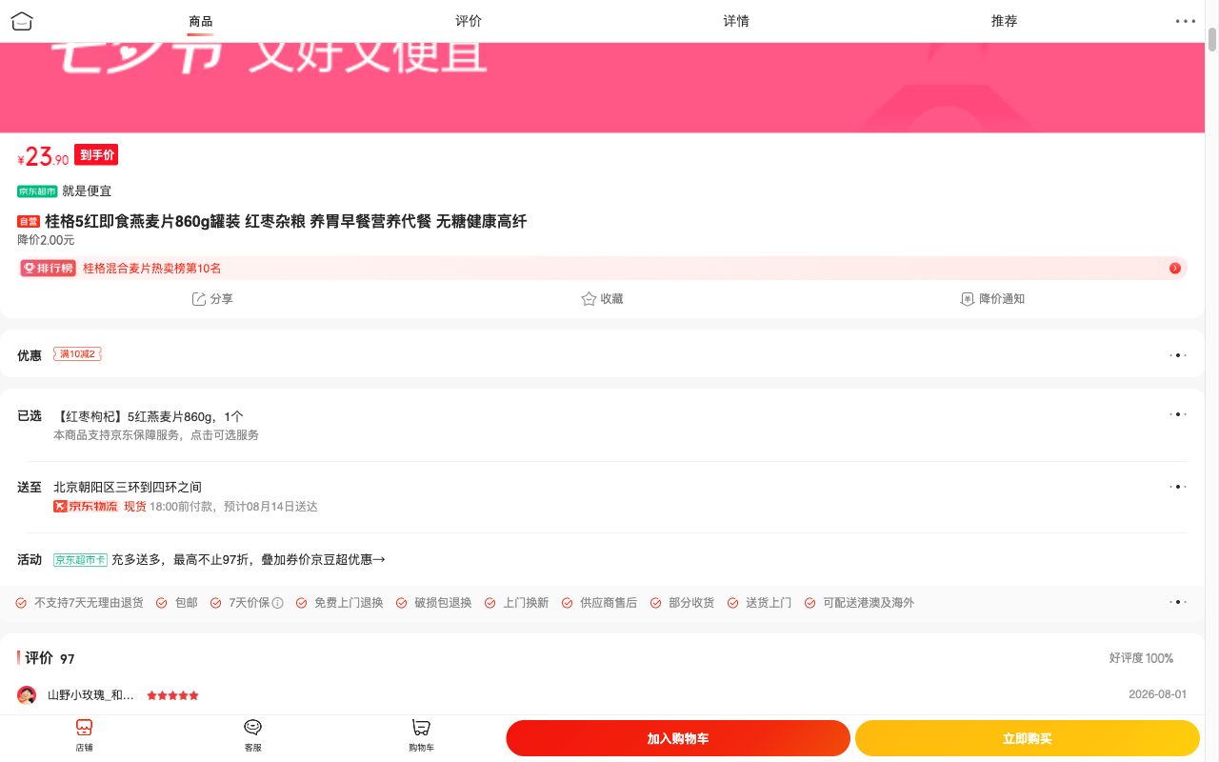Click the 好评度 100% text

pyautogui.click(x=1141, y=658)
